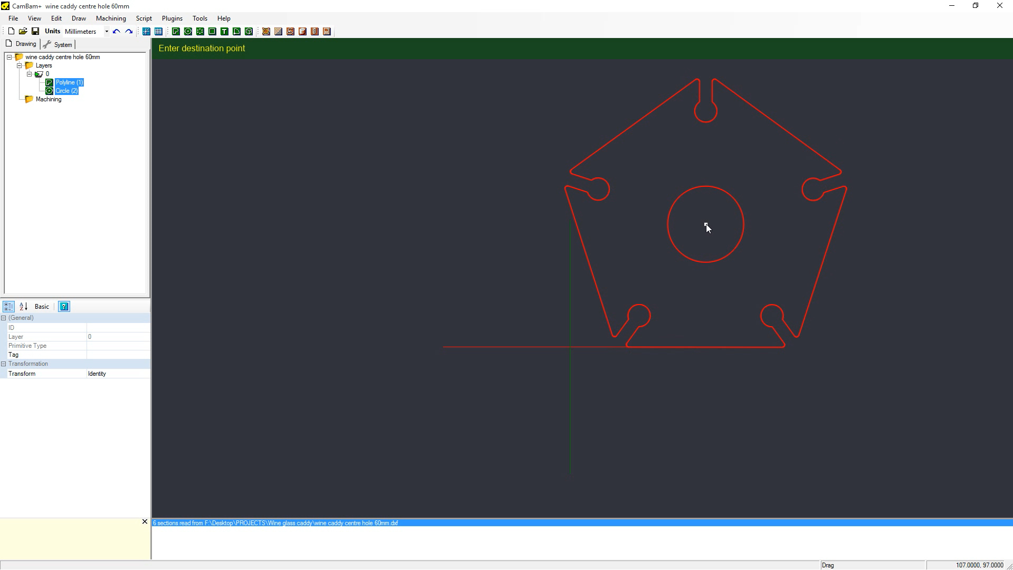This screenshot has height=570, width=1013.
Task: Click the snap to grid icon
Action: tap(159, 31)
